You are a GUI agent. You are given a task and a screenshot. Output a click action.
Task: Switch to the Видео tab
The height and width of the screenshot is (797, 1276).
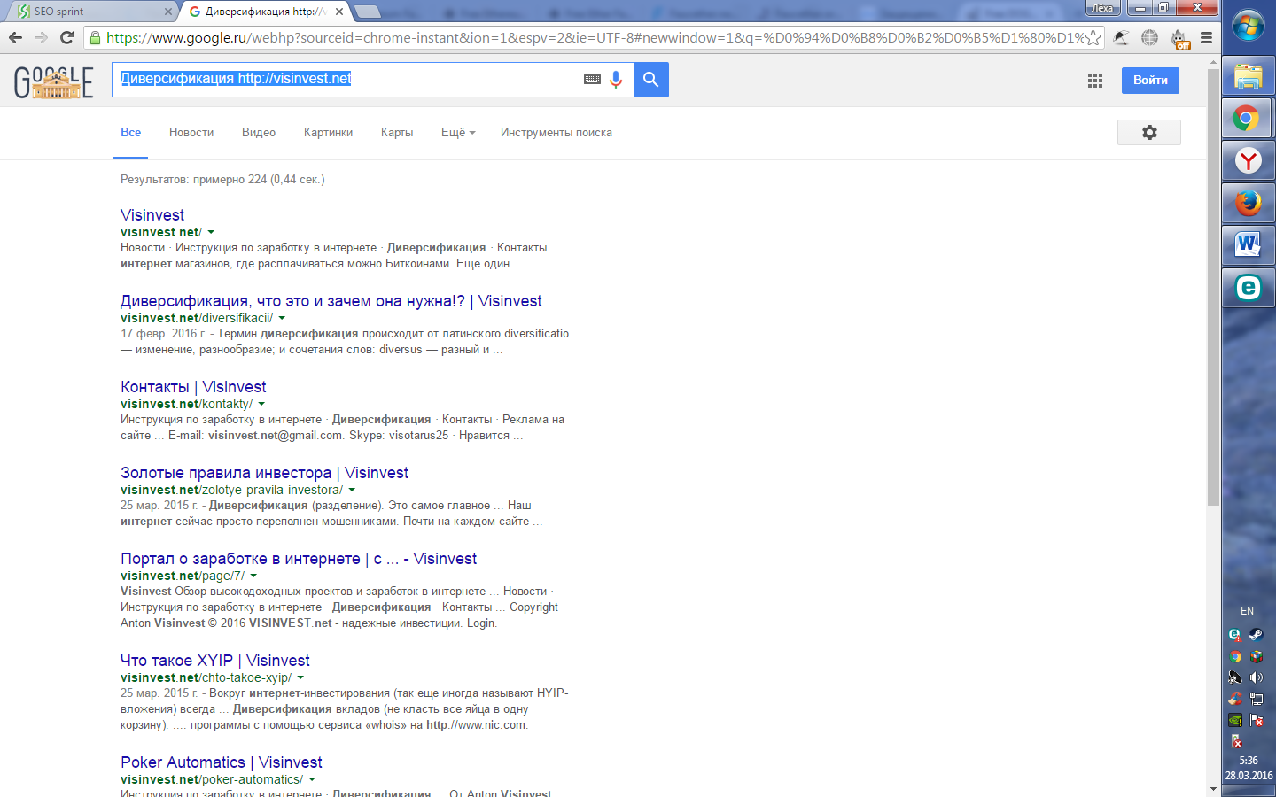[x=259, y=132]
